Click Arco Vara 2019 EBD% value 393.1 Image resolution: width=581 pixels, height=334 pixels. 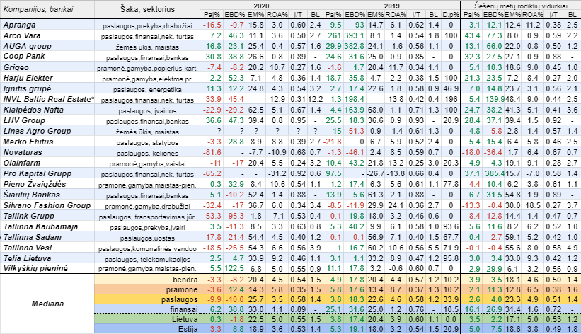[x=355, y=35]
